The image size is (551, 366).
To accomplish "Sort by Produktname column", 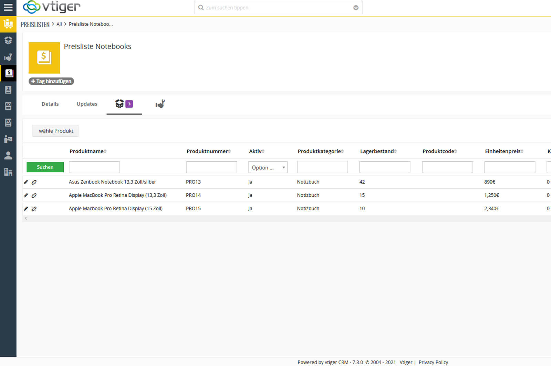I will tap(88, 151).
